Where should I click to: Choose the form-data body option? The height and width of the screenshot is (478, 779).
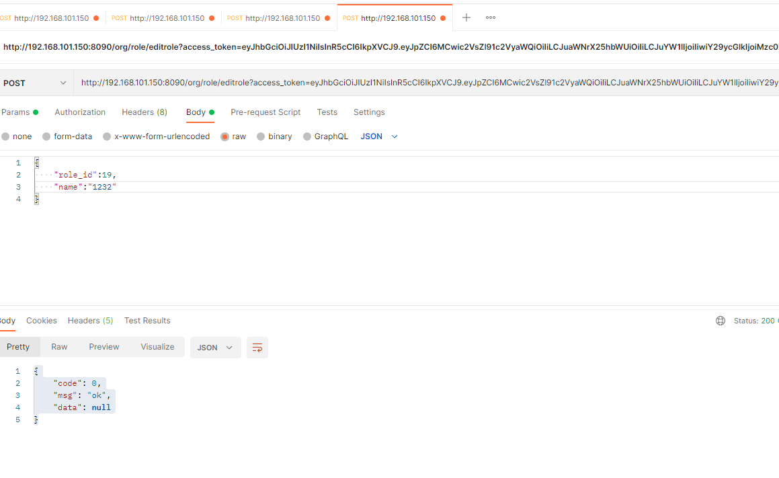pos(68,136)
